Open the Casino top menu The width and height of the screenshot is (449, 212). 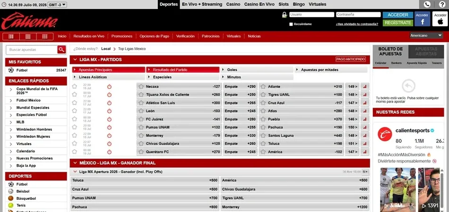(233, 4)
